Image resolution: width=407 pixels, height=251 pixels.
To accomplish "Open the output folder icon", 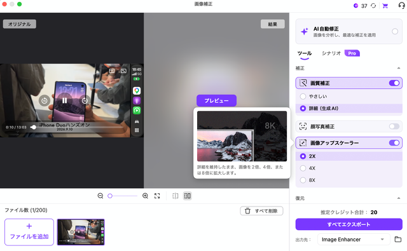I will (398, 239).
